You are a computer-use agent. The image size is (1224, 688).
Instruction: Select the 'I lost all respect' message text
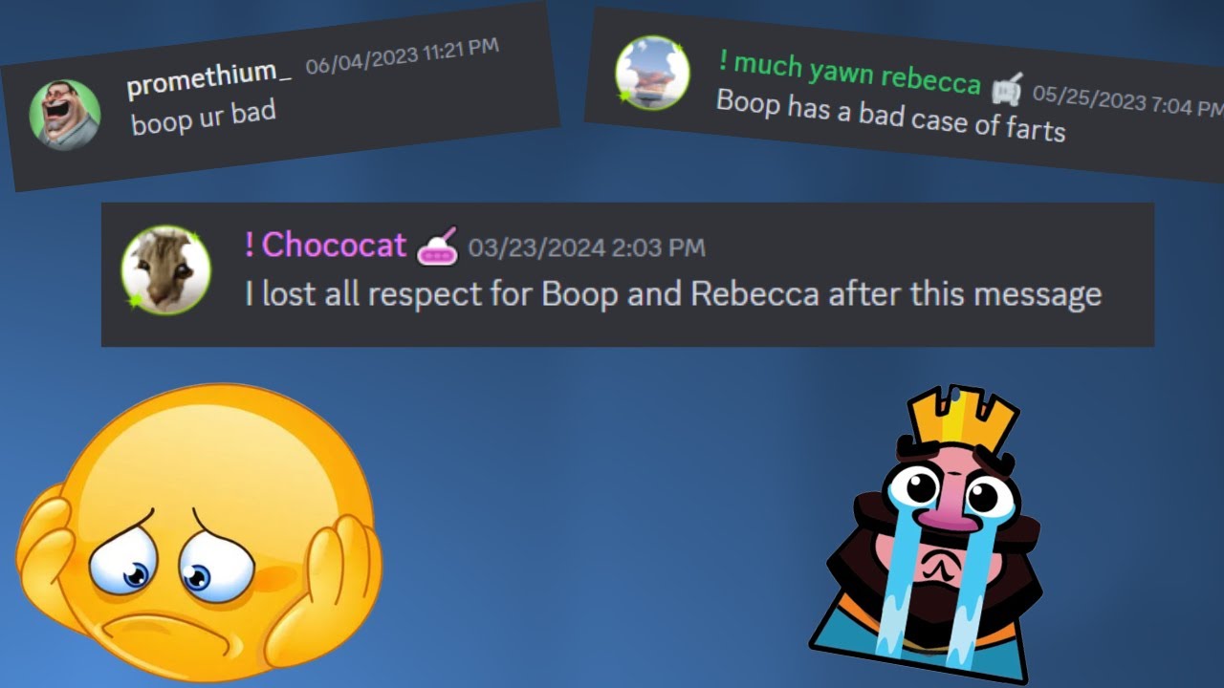click(673, 293)
